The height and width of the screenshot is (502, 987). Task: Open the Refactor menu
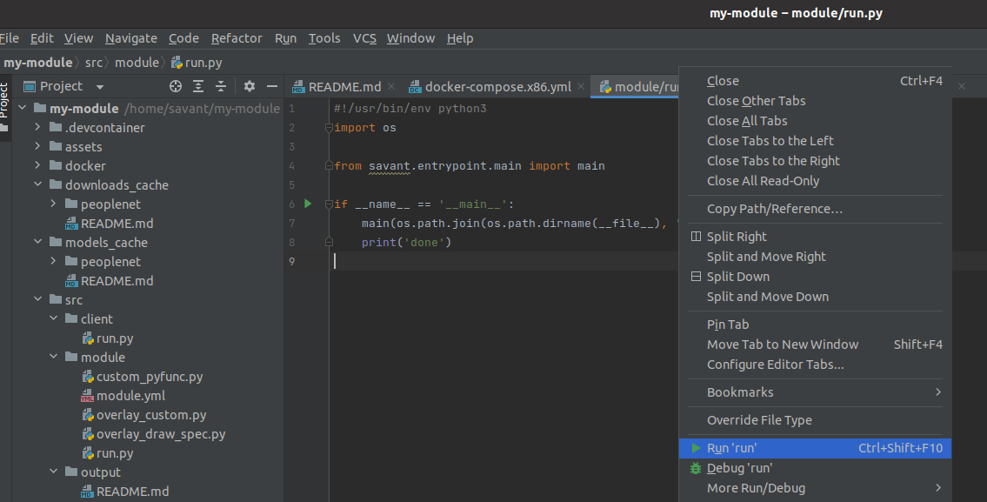[237, 38]
